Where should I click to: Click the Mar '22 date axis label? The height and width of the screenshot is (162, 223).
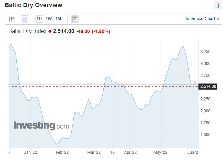94,153
